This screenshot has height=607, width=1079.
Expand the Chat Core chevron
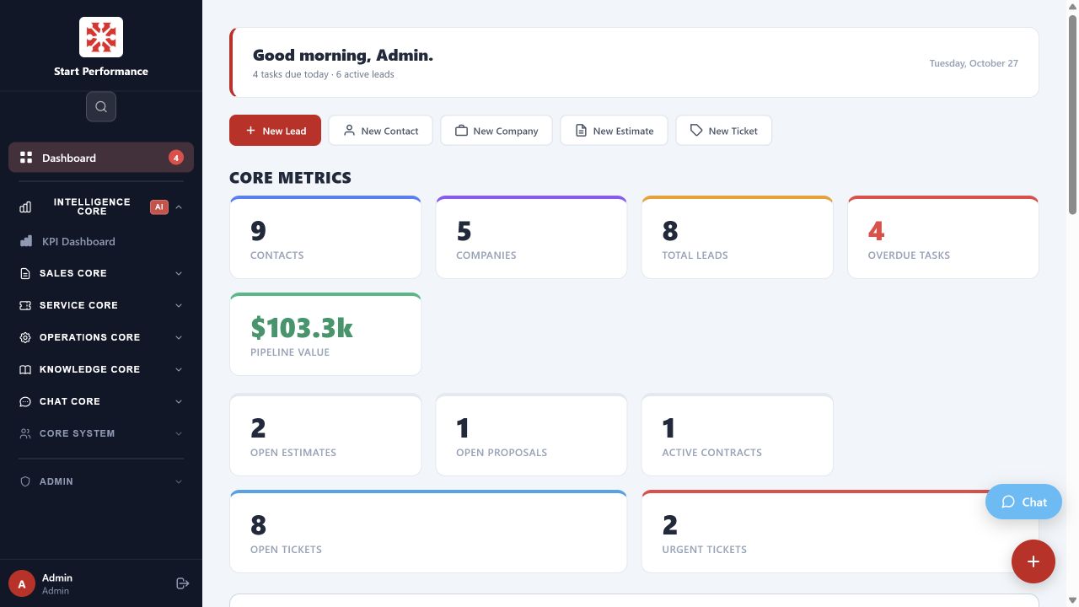[179, 401]
